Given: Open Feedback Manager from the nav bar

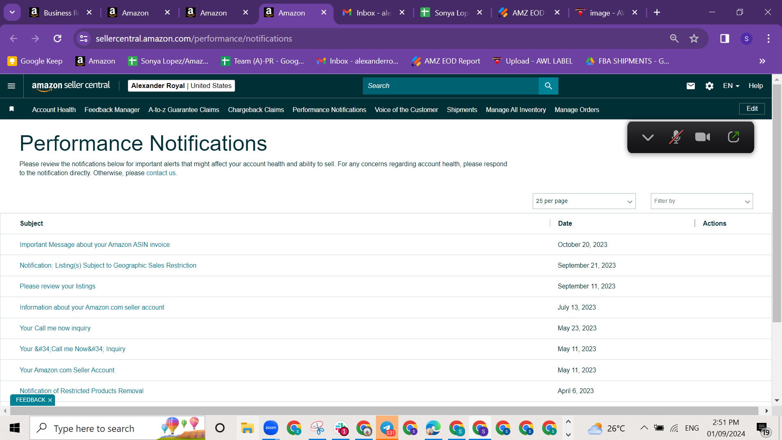Looking at the screenshot, I should (112, 110).
